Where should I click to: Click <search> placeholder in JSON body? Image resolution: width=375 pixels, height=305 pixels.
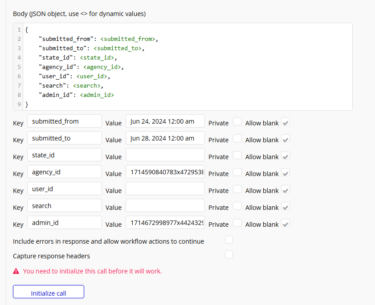87,85
